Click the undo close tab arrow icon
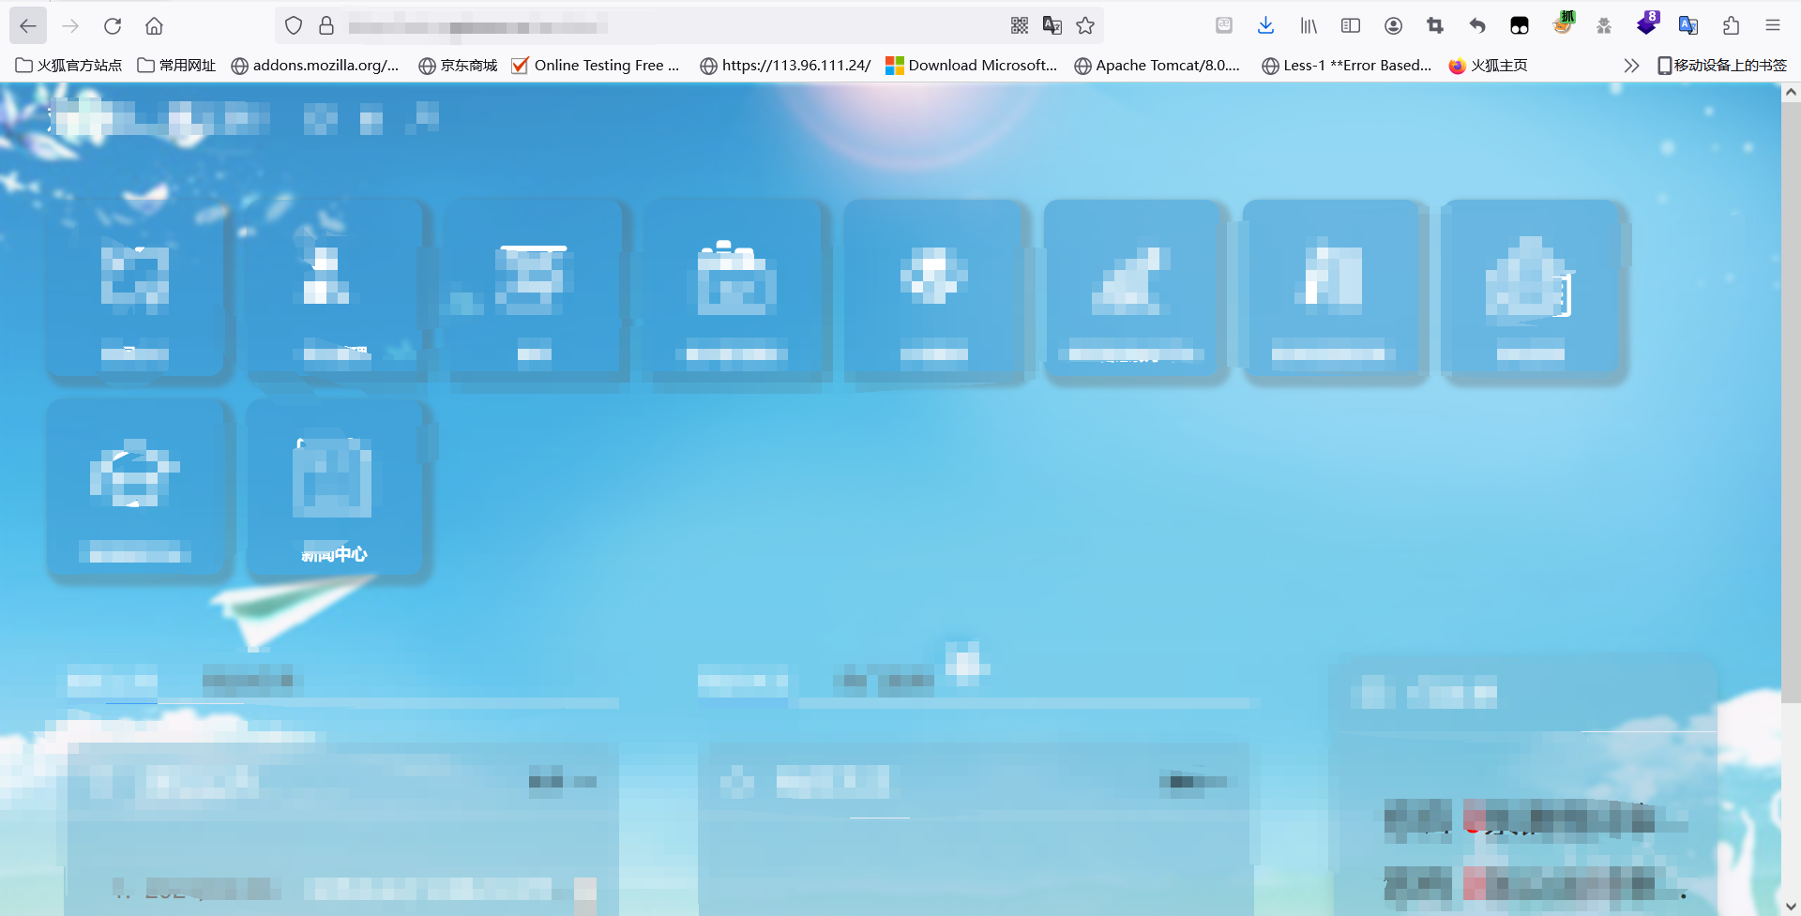Image resolution: width=1801 pixels, height=916 pixels. [1477, 26]
